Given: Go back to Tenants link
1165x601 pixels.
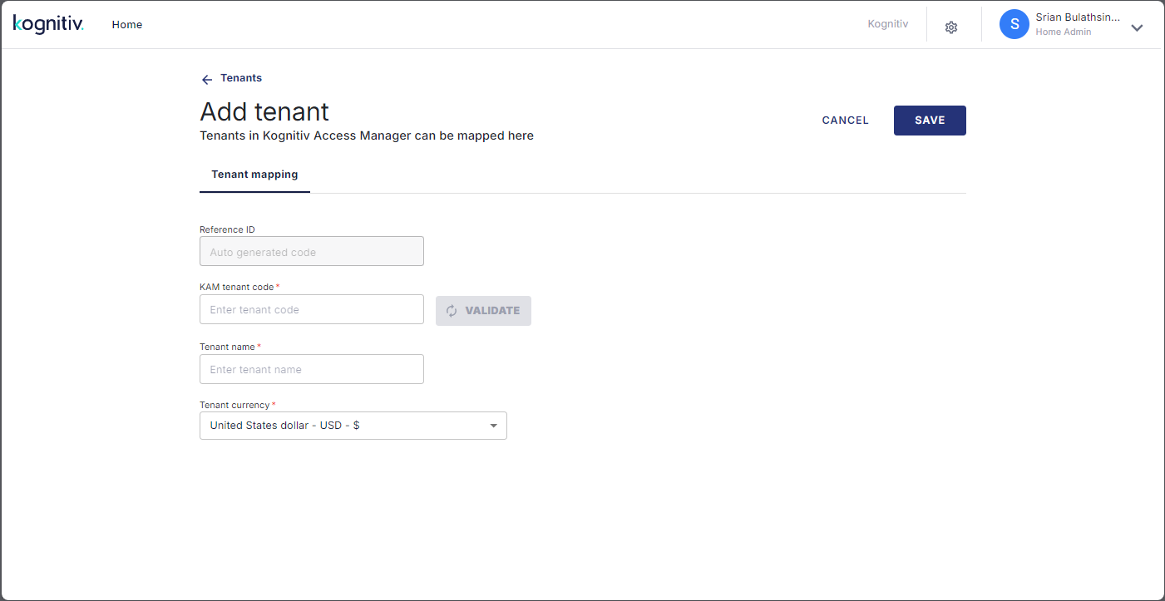Looking at the screenshot, I should (241, 78).
